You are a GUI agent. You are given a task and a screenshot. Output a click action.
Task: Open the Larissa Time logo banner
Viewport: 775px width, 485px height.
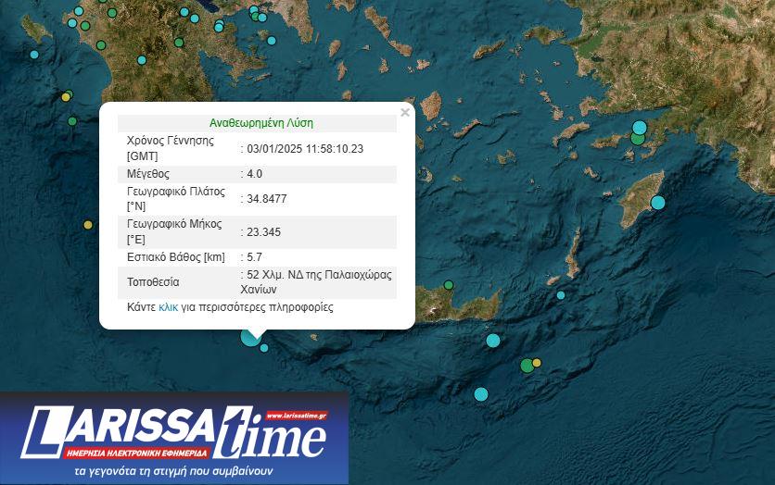click(x=174, y=438)
